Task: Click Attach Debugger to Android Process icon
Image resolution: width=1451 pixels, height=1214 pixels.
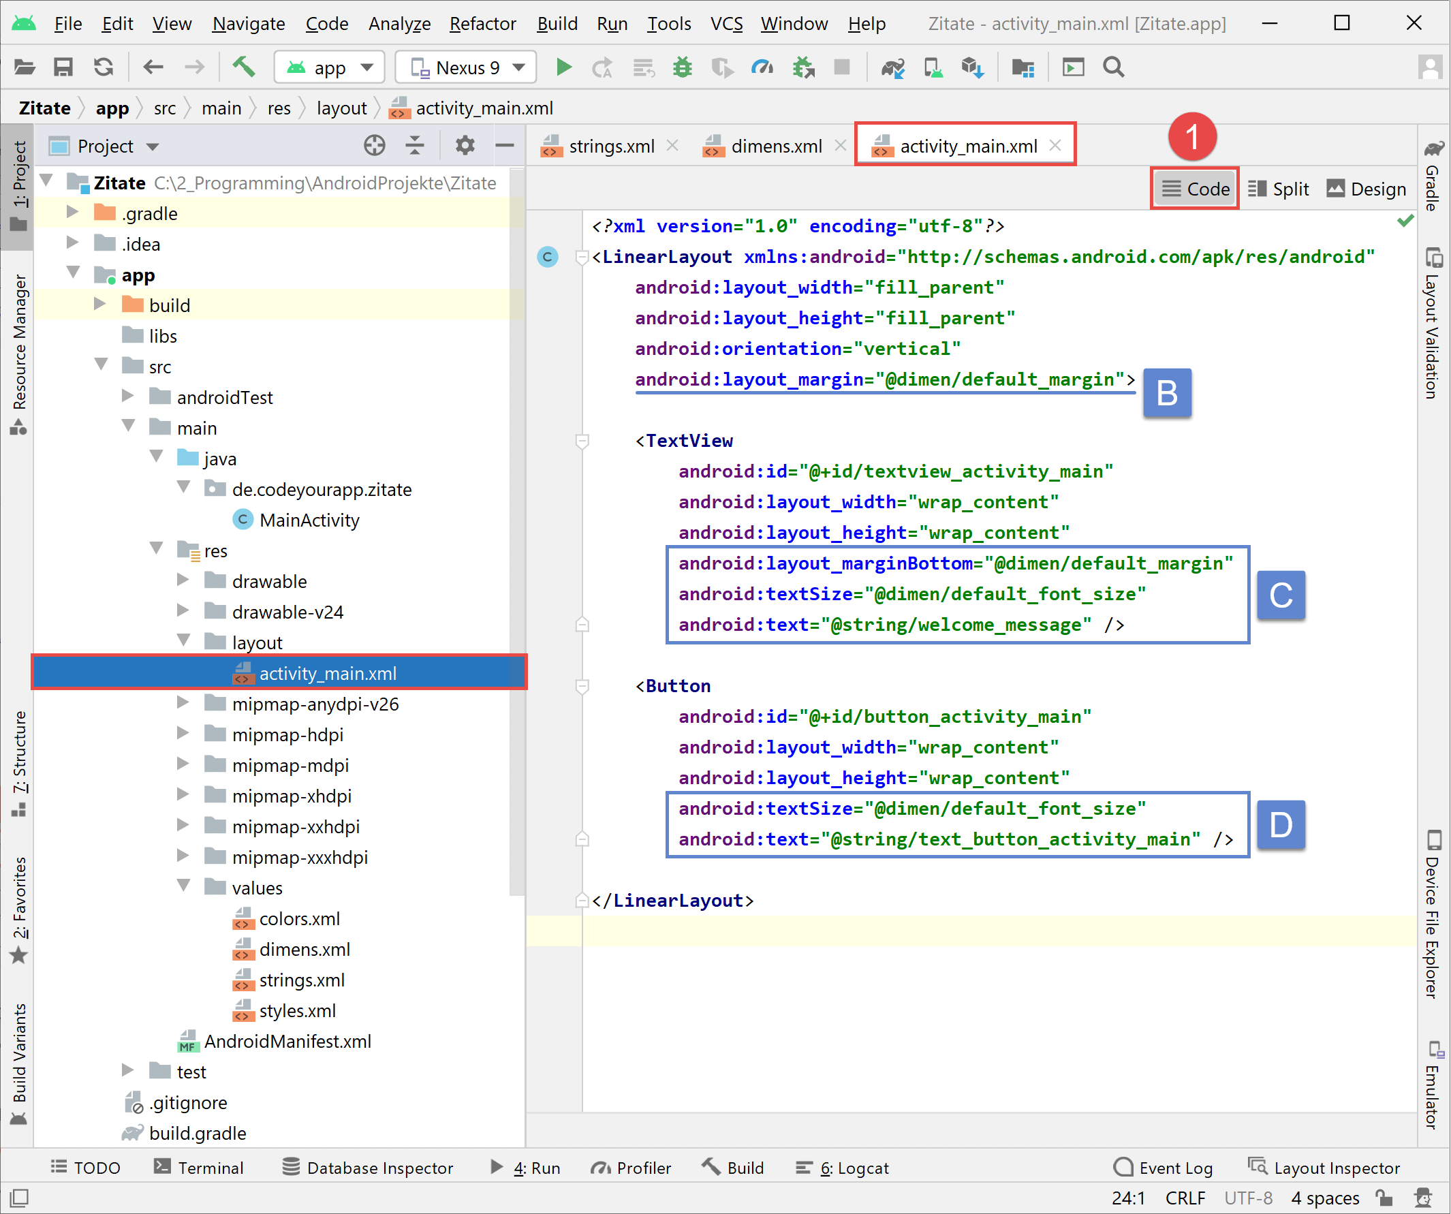Action: click(x=804, y=67)
